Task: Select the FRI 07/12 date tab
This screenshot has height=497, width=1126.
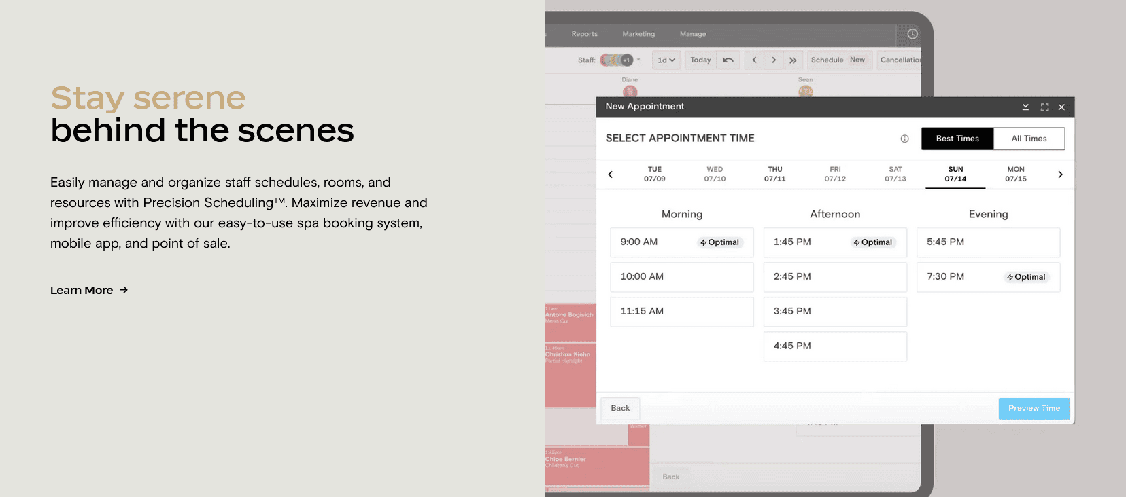Action: pyautogui.click(x=835, y=174)
